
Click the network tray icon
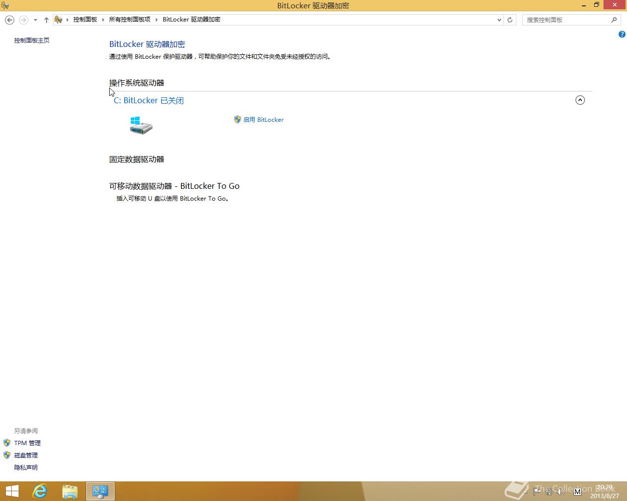pos(549,491)
